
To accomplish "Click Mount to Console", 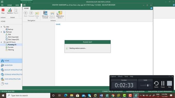I will pyautogui.click(x=45, y=15).
